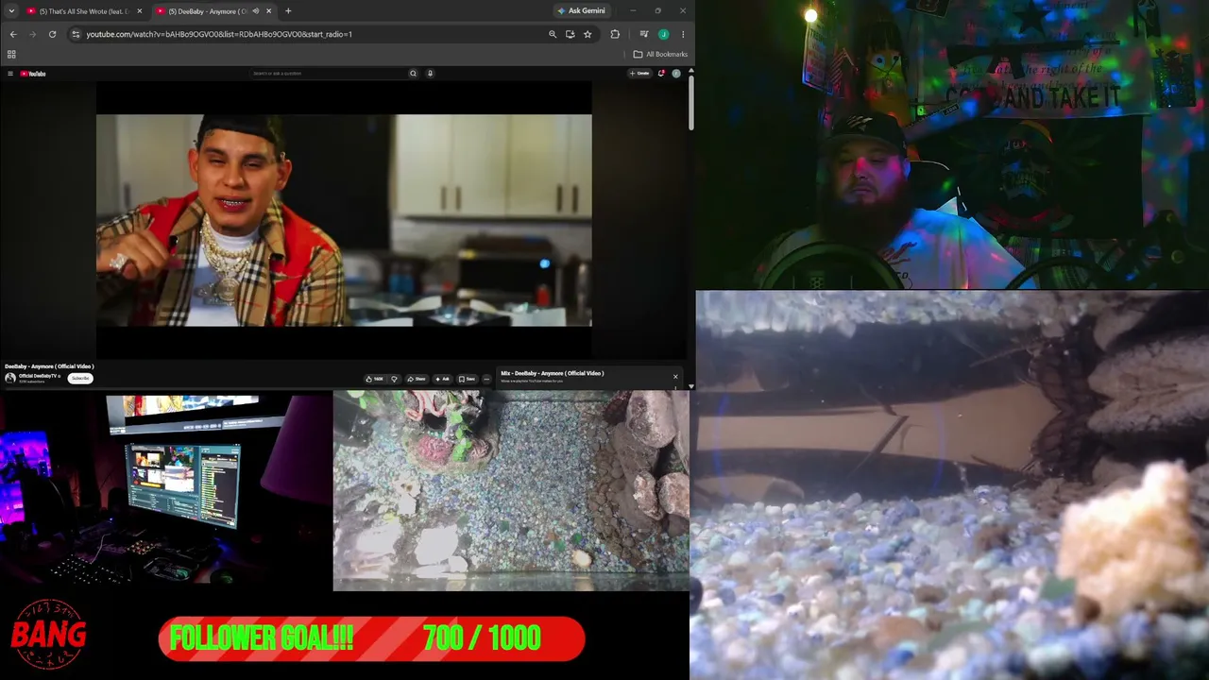This screenshot has width=1209, height=680.
Task: Go back to the previous page
Action: [x=13, y=34]
